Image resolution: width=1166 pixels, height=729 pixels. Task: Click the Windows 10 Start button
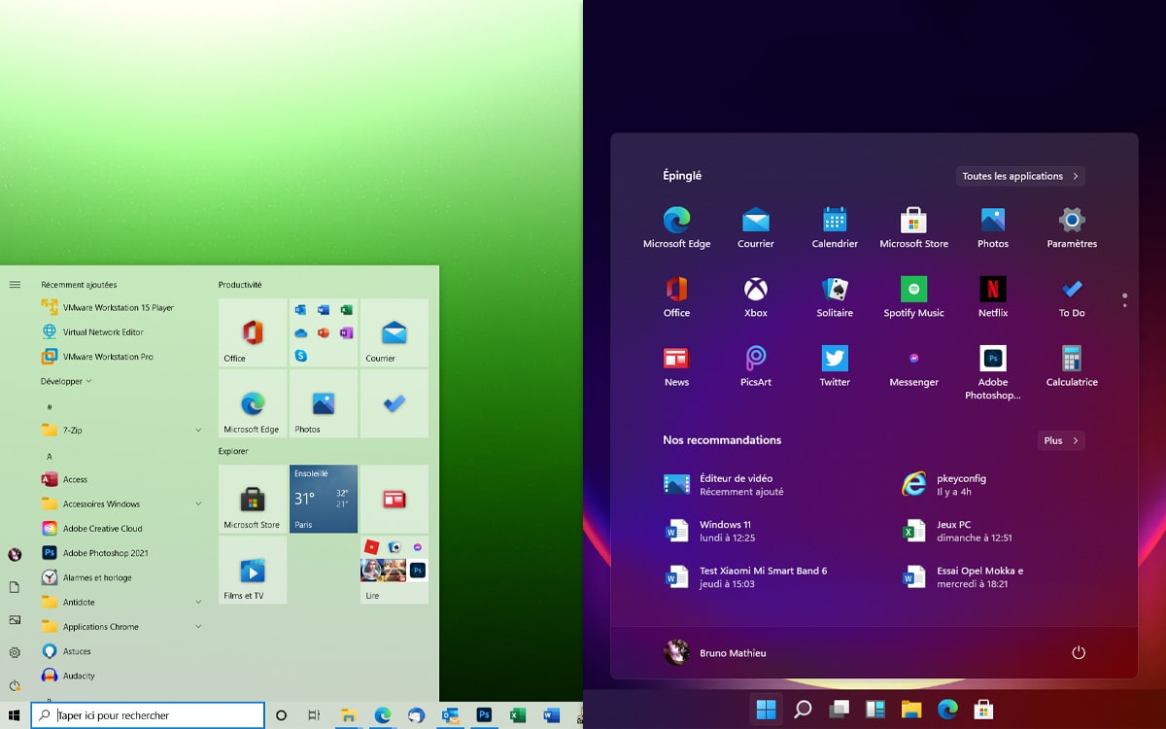tap(15, 715)
